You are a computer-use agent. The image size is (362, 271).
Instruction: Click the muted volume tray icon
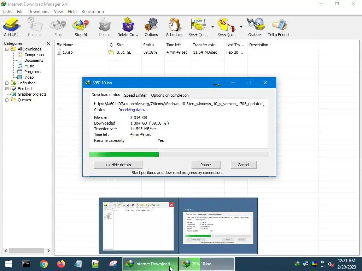click(x=331, y=264)
